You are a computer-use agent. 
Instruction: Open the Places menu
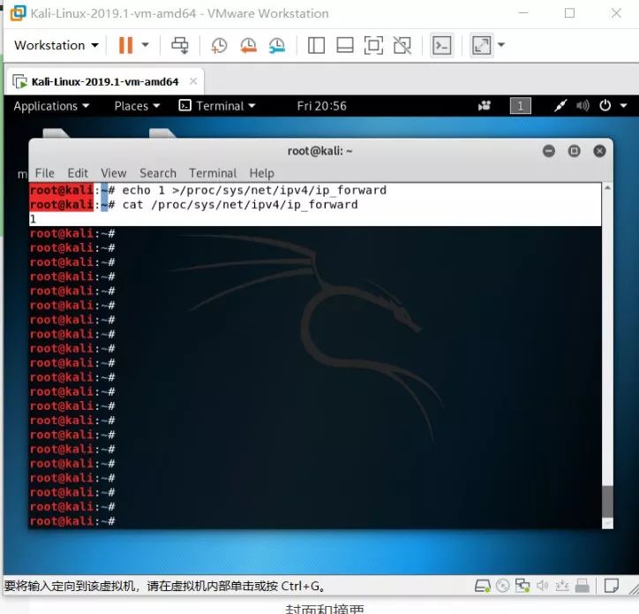click(137, 106)
